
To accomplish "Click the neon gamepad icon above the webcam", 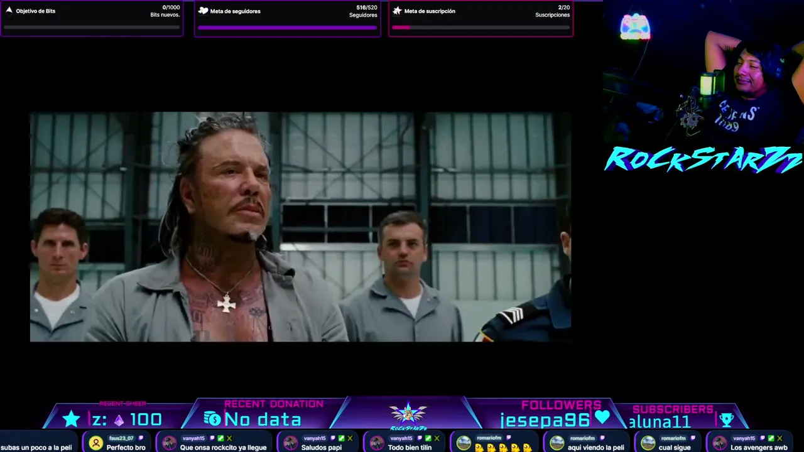I will coord(635,27).
